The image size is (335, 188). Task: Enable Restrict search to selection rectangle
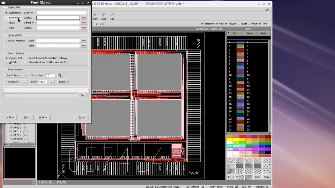[27, 58]
